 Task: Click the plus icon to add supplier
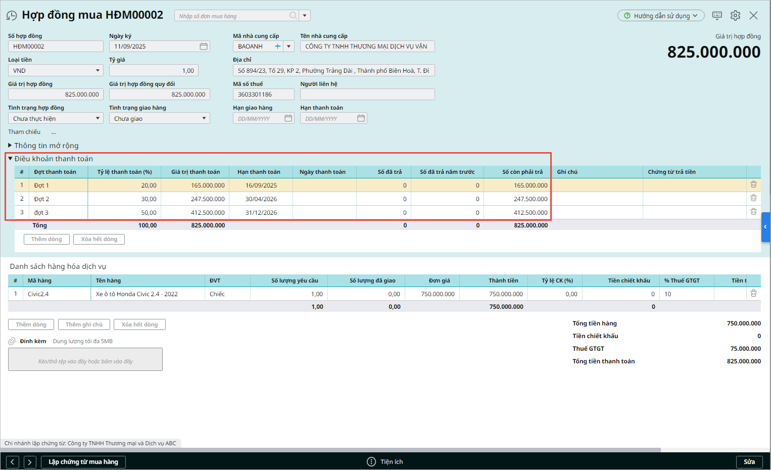[277, 46]
